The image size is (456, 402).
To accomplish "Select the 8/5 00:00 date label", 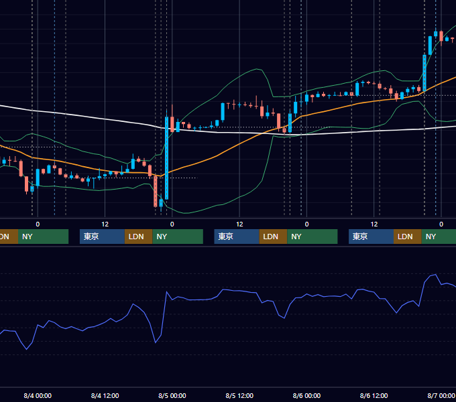I will pyautogui.click(x=172, y=395).
